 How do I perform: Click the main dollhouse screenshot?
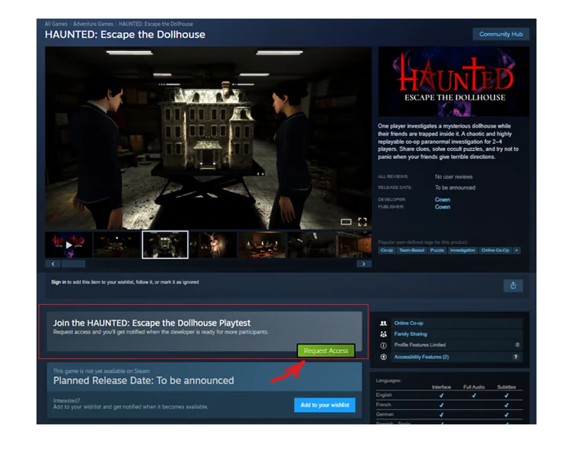tap(208, 138)
